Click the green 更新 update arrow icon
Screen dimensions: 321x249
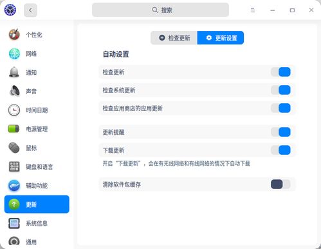click(14, 204)
